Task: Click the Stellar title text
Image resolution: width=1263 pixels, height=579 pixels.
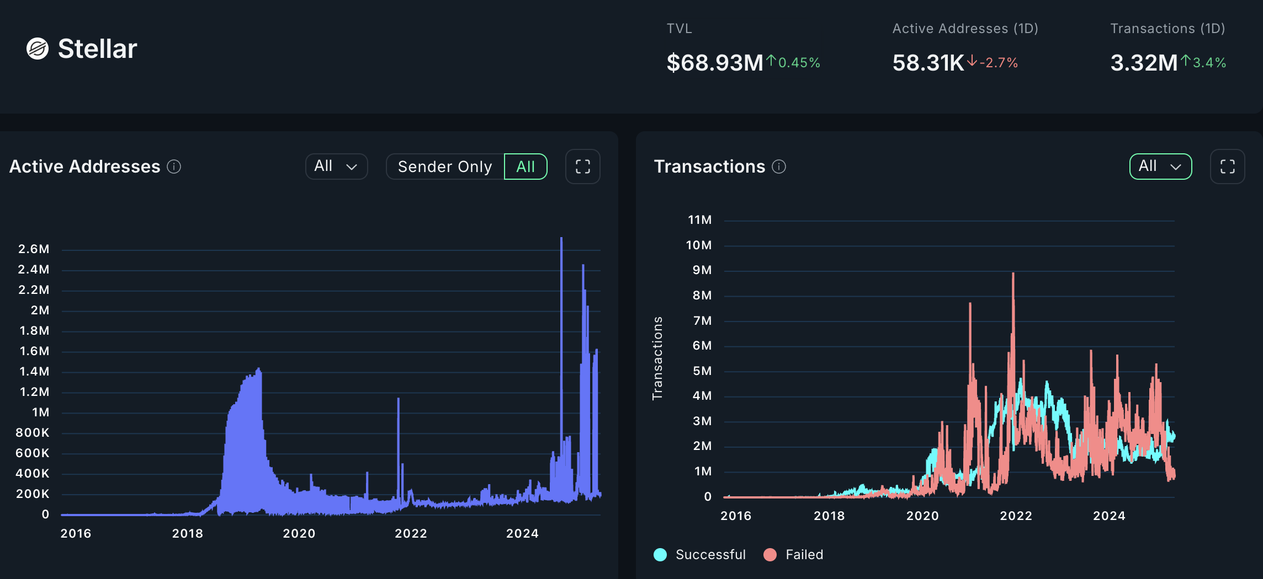Action: pyautogui.click(x=97, y=49)
